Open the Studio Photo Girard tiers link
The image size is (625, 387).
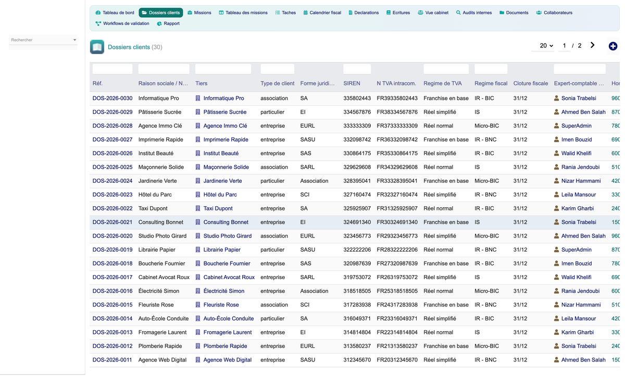228,236
